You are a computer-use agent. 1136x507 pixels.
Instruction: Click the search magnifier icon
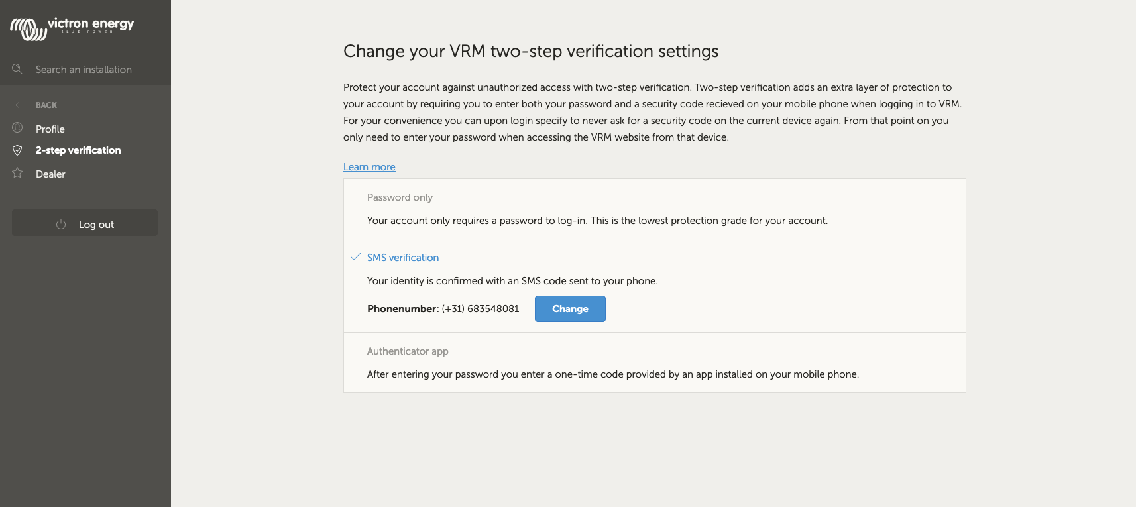click(x=17, y=69)
